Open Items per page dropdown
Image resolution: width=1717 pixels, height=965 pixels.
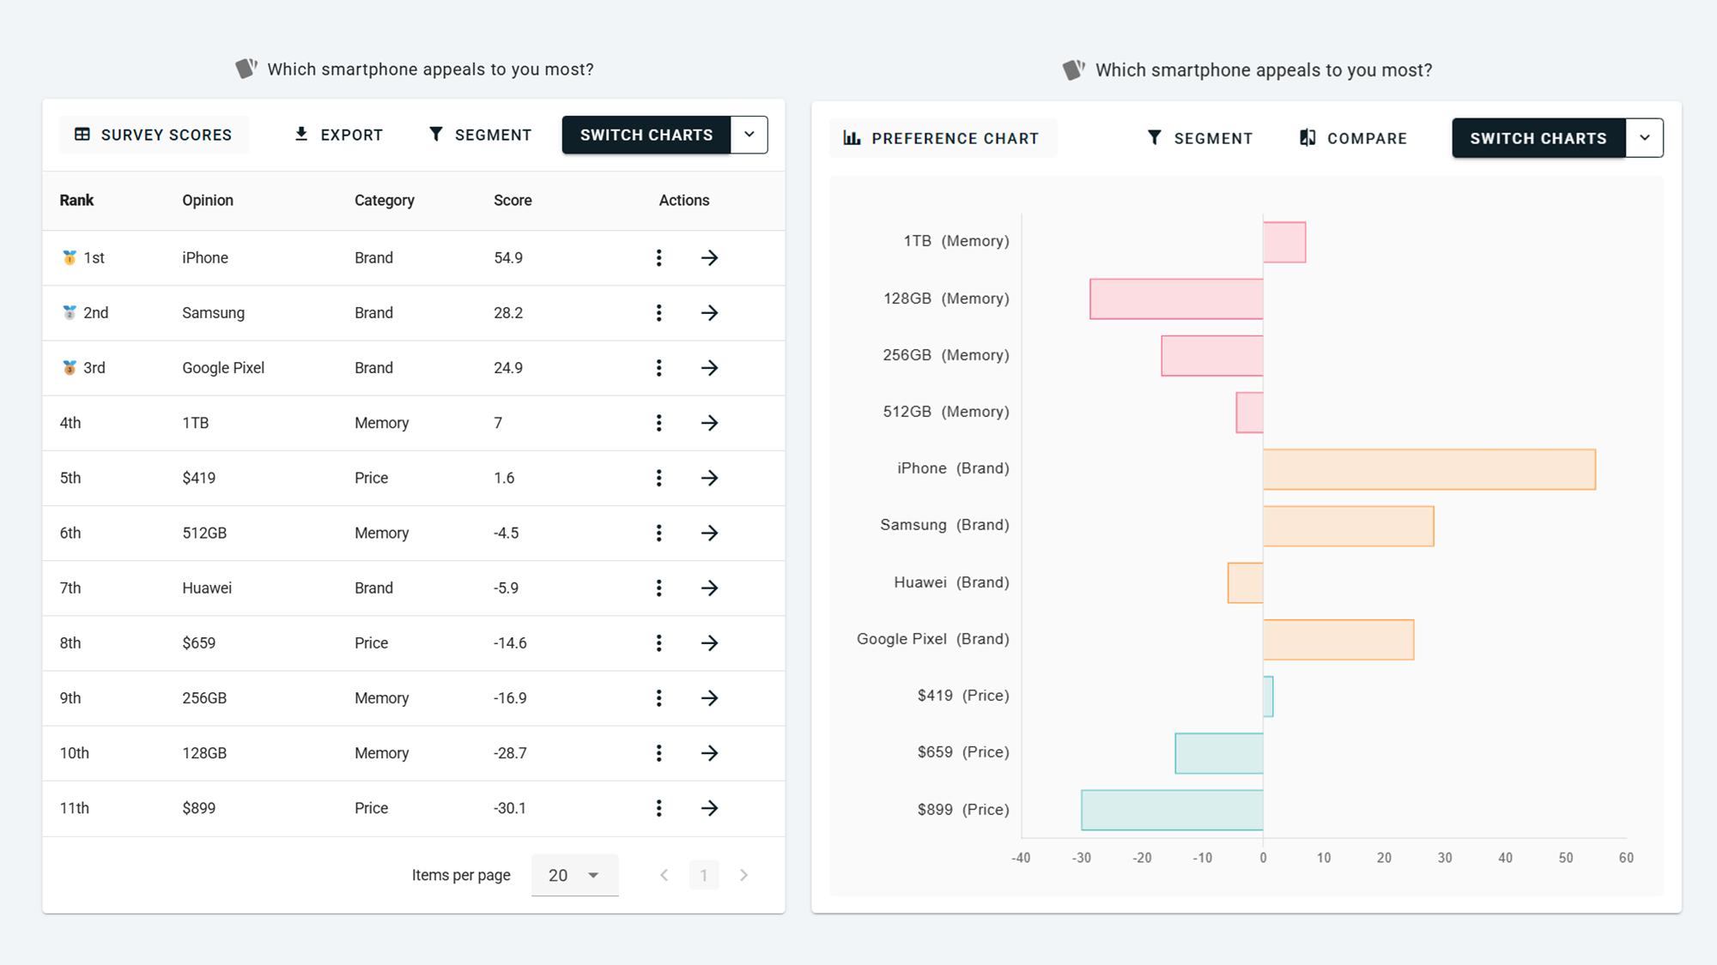pos(574,875)
